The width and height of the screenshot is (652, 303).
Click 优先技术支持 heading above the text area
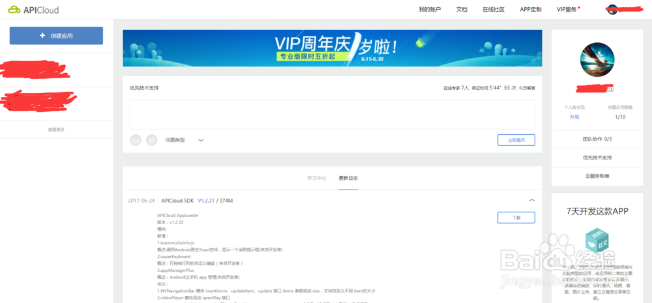click(x=144, y=88)
